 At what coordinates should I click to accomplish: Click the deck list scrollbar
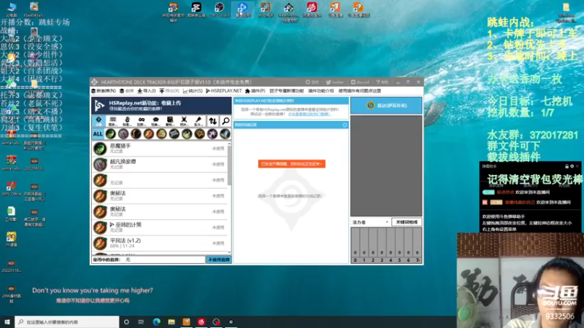(x=229, y=165)
